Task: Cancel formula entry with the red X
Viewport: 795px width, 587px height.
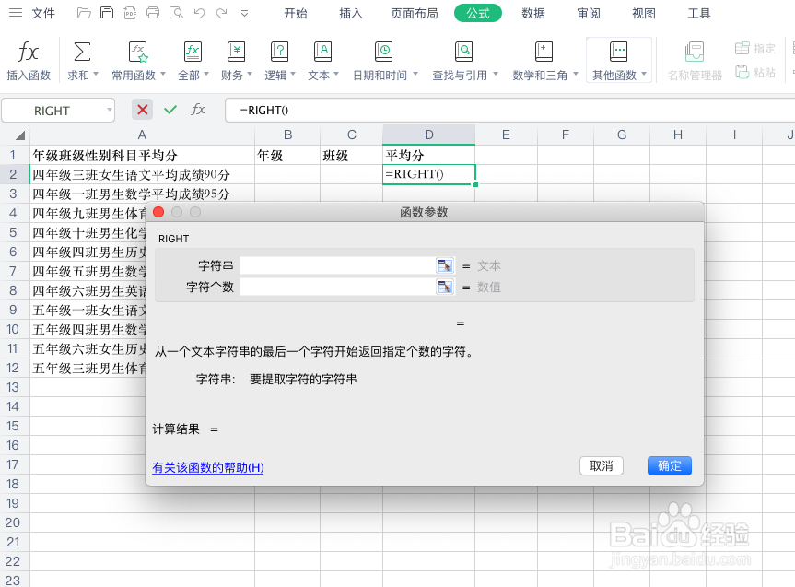Action: tap(143, 110)
